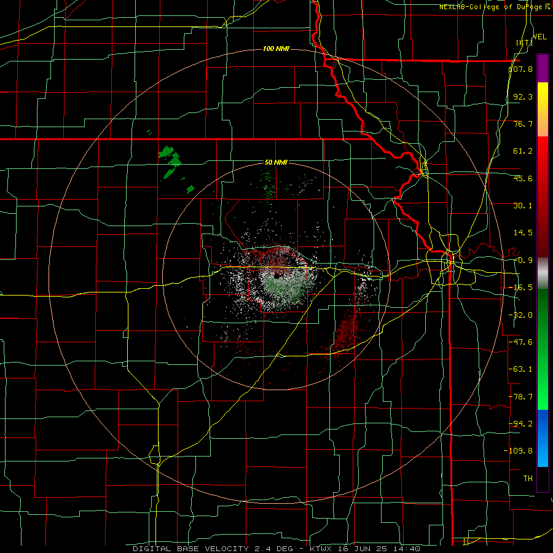Click the KTWX station identifier
The image size is (553, 553).
[321, 549]
